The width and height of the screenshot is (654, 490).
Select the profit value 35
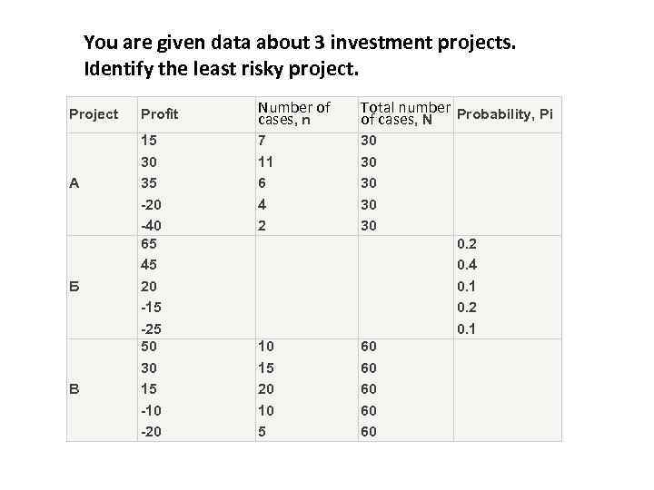pos(148,182)
